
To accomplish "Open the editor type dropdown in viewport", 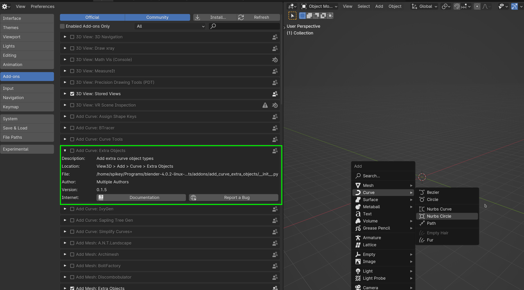I will point(292,7).
